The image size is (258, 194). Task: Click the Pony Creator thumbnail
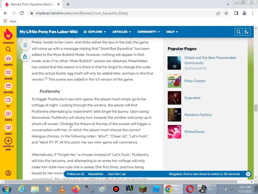(x=174, y=81)
